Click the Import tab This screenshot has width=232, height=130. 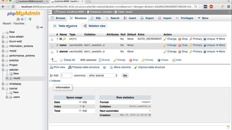[165, 18]
